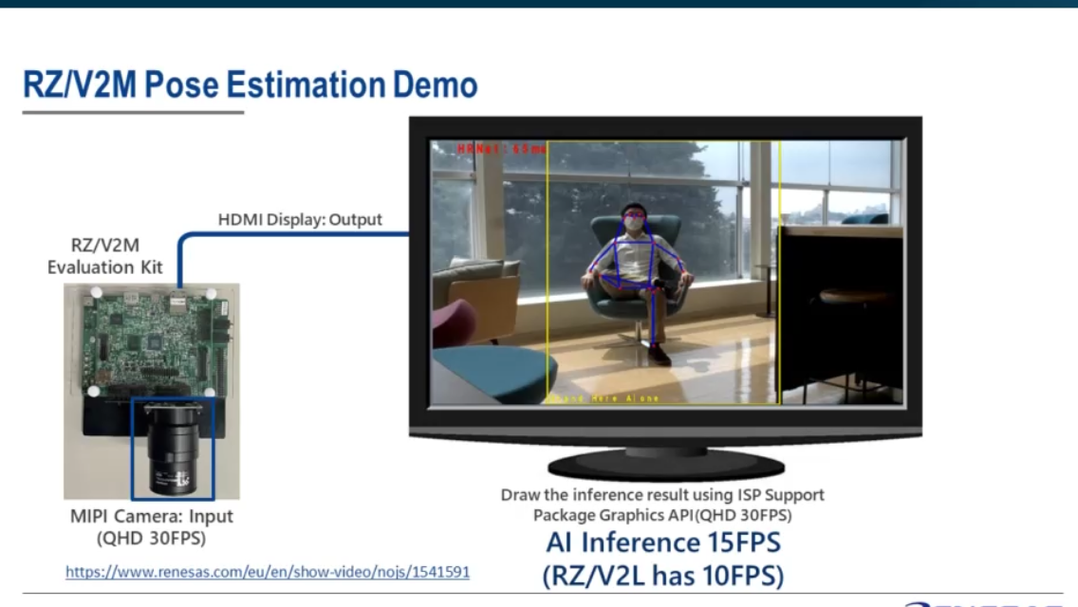Click the "RZ/V2M Evaluation Kit" label
Screen dimensions: 1078x607
[105, 256]
